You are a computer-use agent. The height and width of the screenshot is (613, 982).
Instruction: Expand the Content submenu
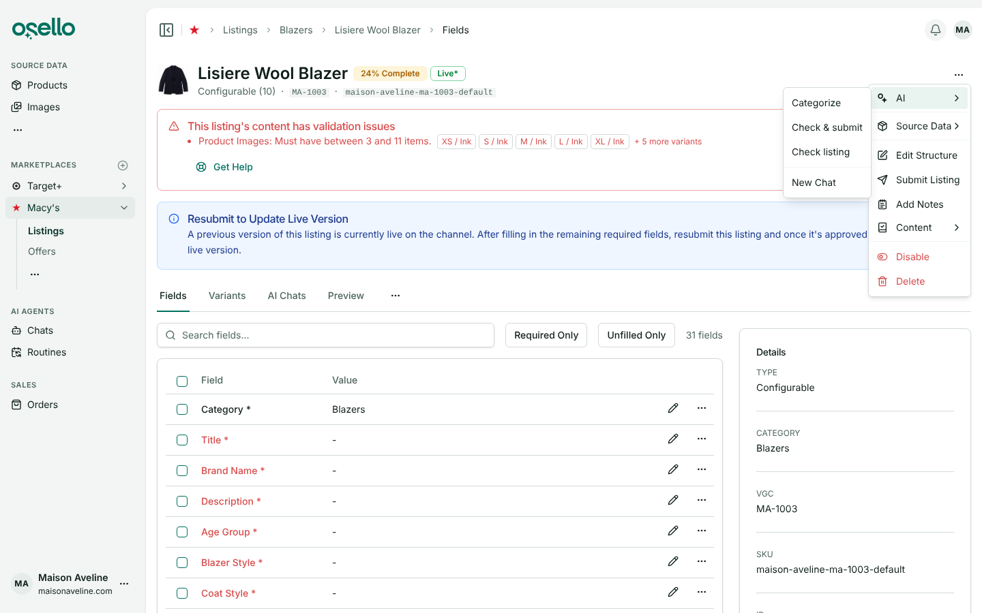919,227
